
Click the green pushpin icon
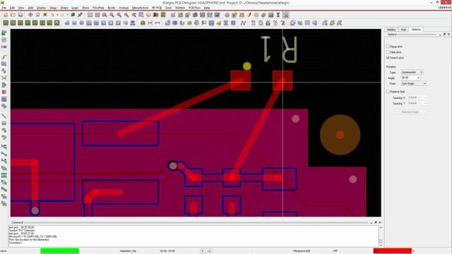(x=80, y=15)
